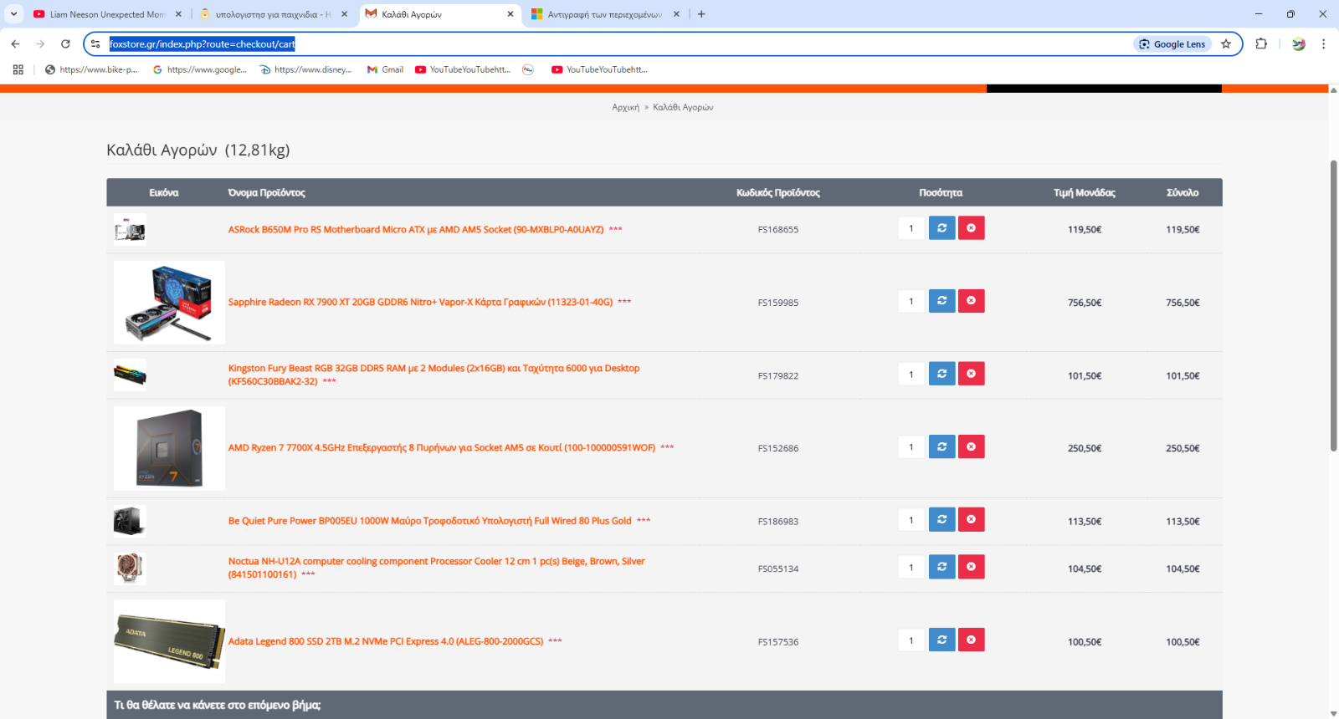Image resolution: width=1339 pixels, height=719 pixels.
Task: Switch to υπολογιστης για παιχνιδια tab
Action: (x=273, y=13)
